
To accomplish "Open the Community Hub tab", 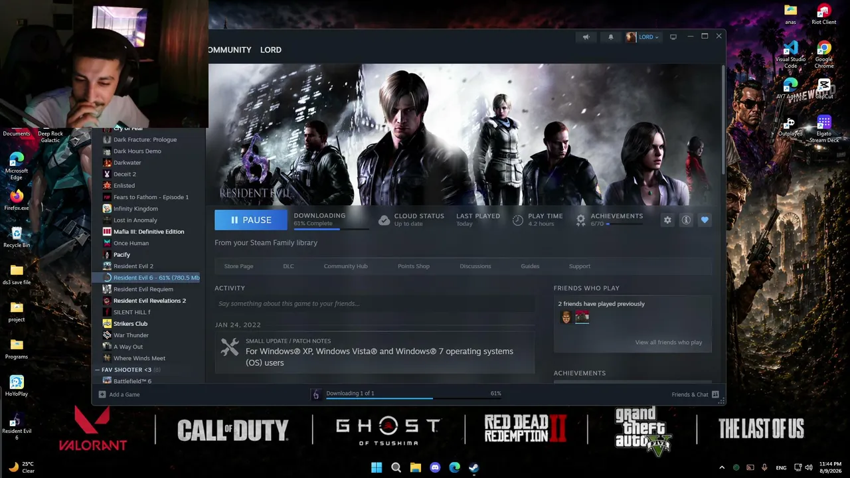I will pyautogui.click(x=345, y=266).
